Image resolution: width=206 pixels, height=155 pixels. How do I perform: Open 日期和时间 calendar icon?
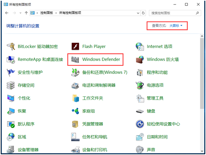(140, 137)
